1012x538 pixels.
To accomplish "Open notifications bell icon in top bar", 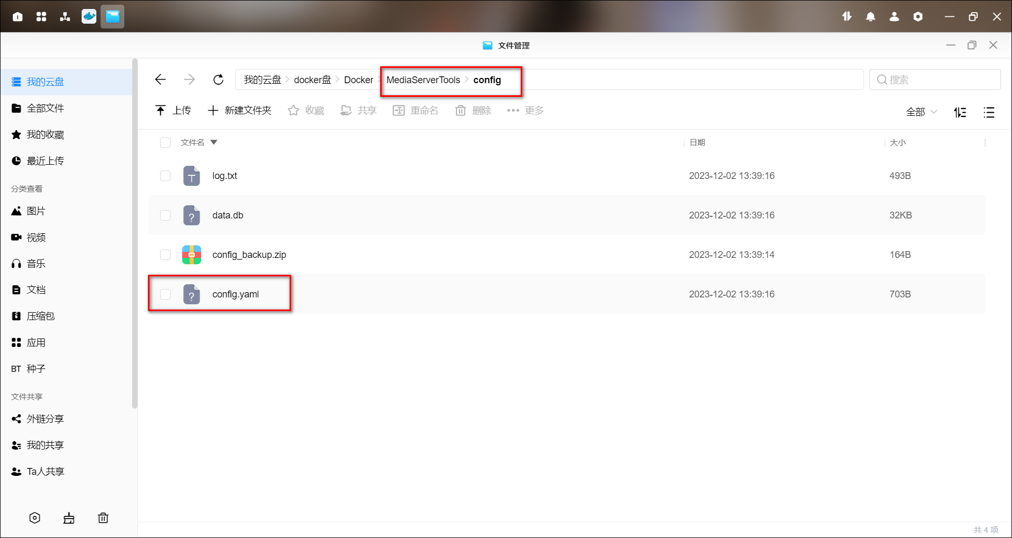I will click(x=870, y=17).
